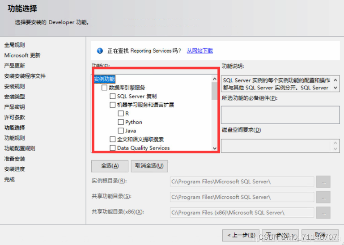Image resolution: width=344 pixels, height=245 pixels.
Task: Enable the 数据库引擎服务 checkbox
Action: pos(104,88)
